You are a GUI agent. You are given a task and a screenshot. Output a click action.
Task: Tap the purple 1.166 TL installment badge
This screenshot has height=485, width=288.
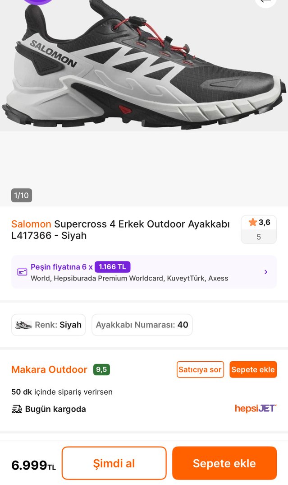pos(112,267)
